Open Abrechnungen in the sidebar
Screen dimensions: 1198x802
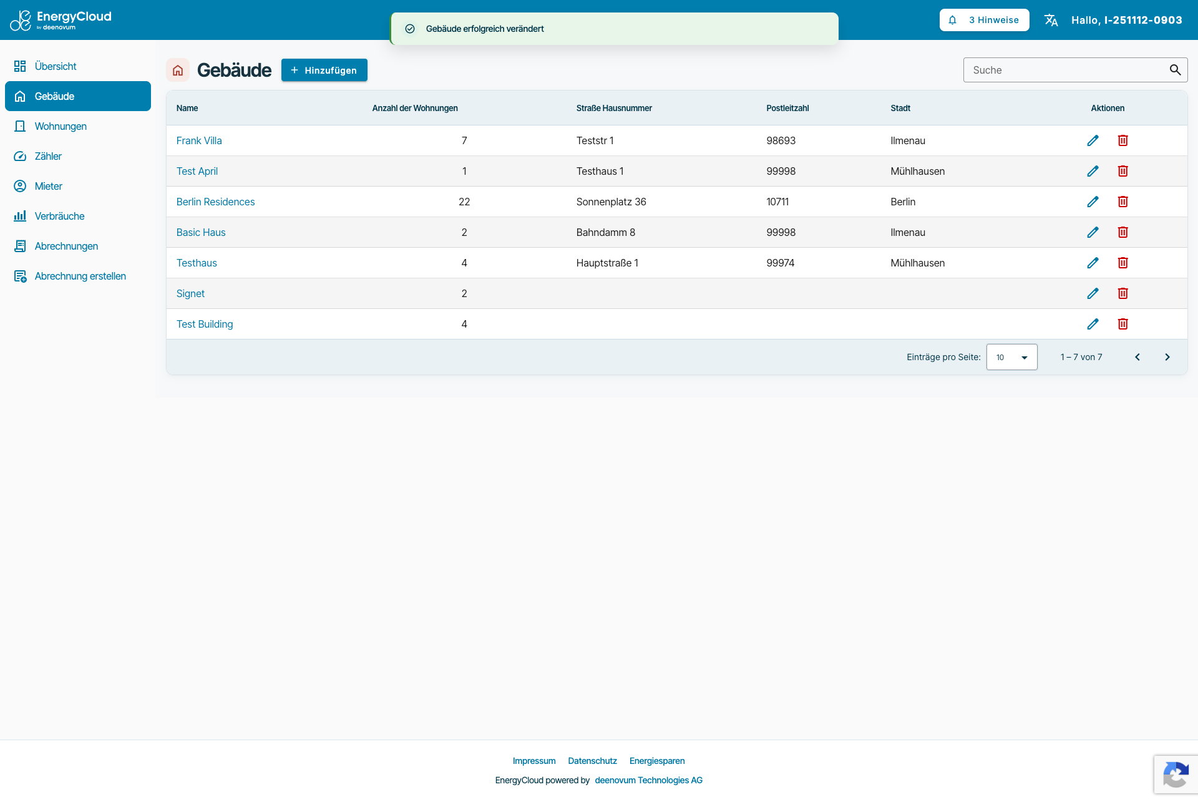78,246
